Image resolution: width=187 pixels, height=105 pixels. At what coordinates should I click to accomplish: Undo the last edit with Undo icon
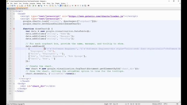coord(33,6)
